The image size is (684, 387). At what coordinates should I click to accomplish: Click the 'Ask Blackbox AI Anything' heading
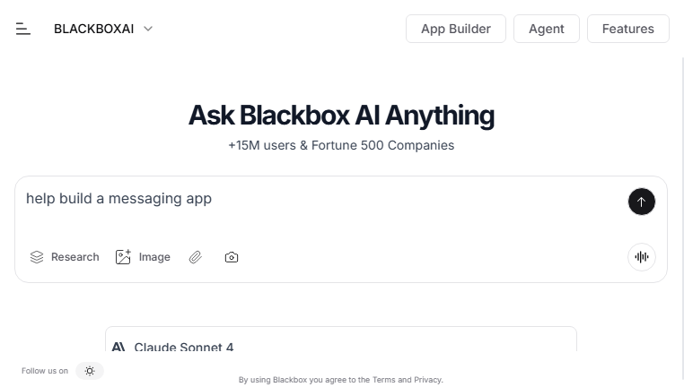pos(341,116)
